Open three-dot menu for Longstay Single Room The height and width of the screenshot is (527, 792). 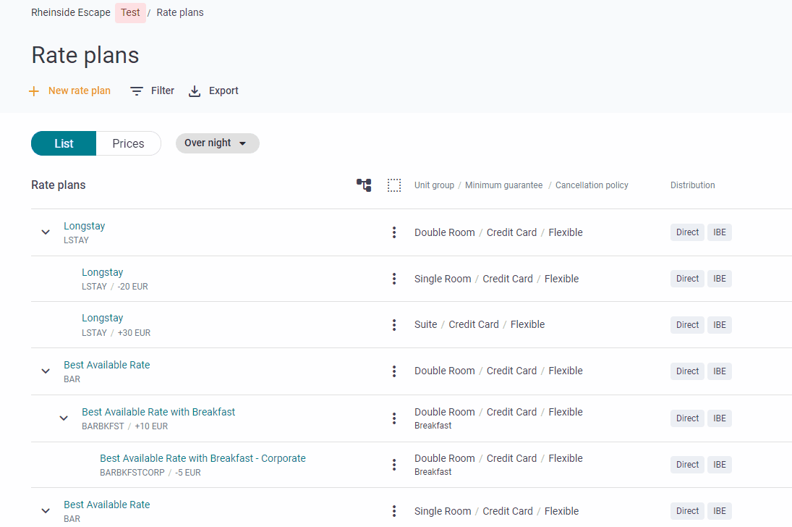pyautogui.click(x=394, y=279)
